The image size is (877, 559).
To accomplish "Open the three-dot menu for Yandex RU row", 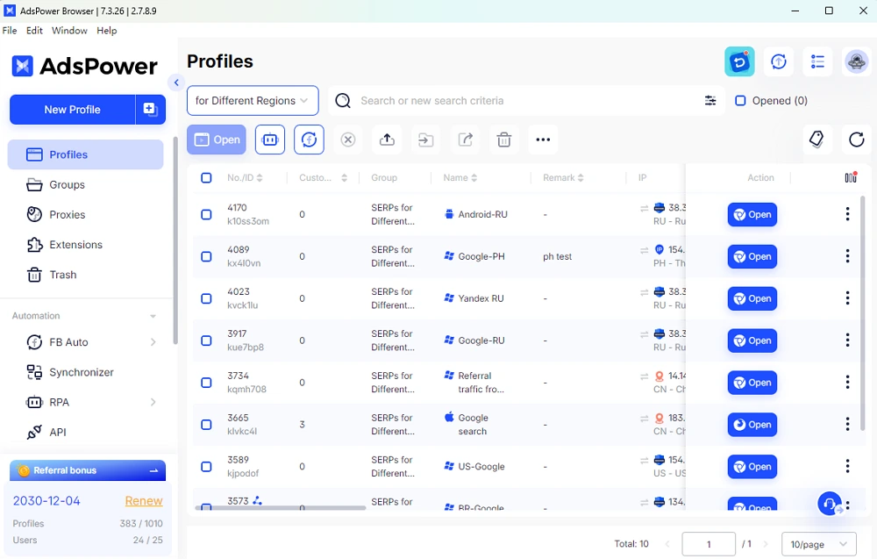I will click(x=847, y=298).
